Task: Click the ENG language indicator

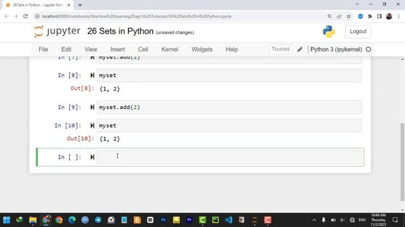Action: click(362, 220)
